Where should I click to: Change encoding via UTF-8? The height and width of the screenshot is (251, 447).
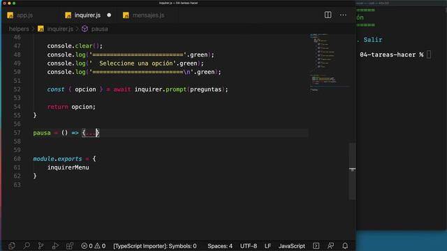(x=249, y=246)
